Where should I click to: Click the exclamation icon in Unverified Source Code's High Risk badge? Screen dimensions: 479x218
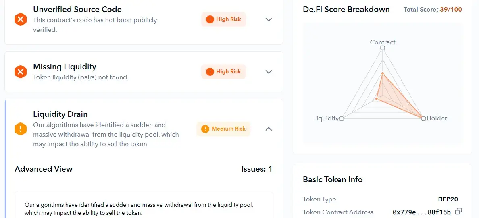click(x=210, y=19)
